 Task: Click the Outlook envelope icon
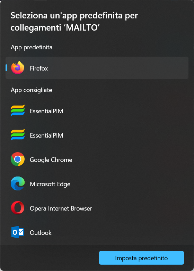[x=18, y=232]
